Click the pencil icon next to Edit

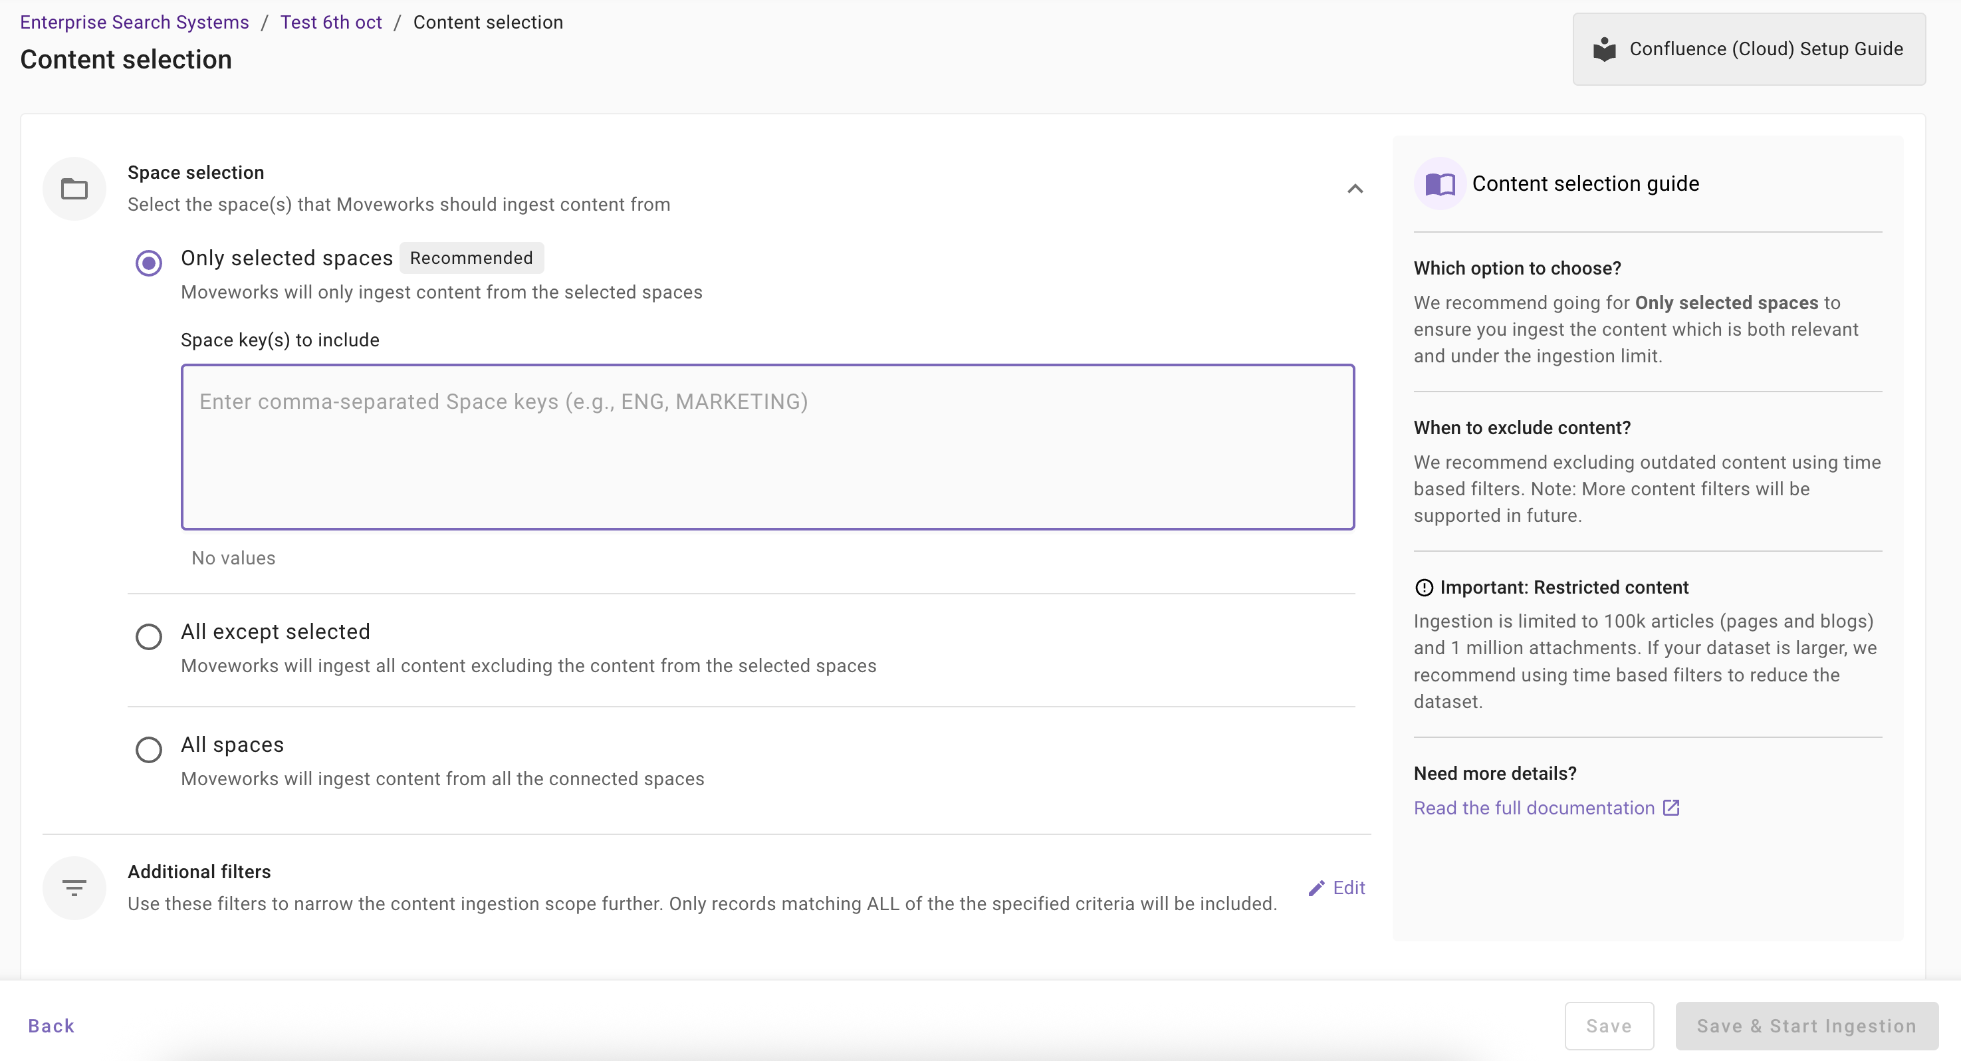click(1316, 888)
